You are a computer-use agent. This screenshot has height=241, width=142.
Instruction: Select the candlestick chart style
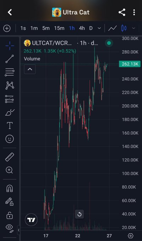124,28
